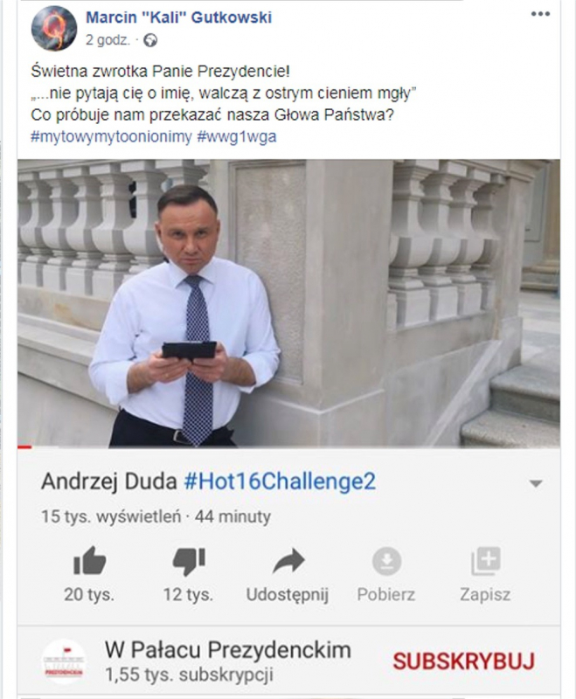Click the Andrzej Duda video thumbnail
The width and height of the screenshot is (576, 699).
[x=289, y=303]
